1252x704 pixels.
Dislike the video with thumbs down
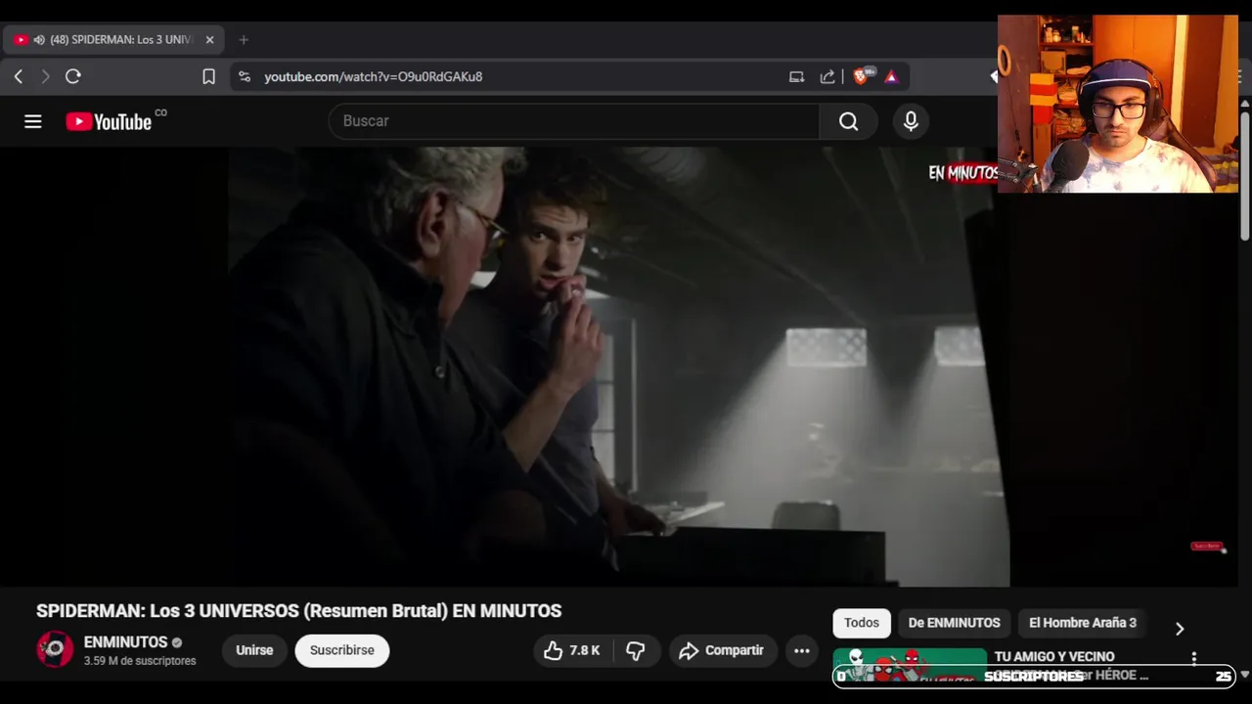pyautogui.click(x=636, y=650)
